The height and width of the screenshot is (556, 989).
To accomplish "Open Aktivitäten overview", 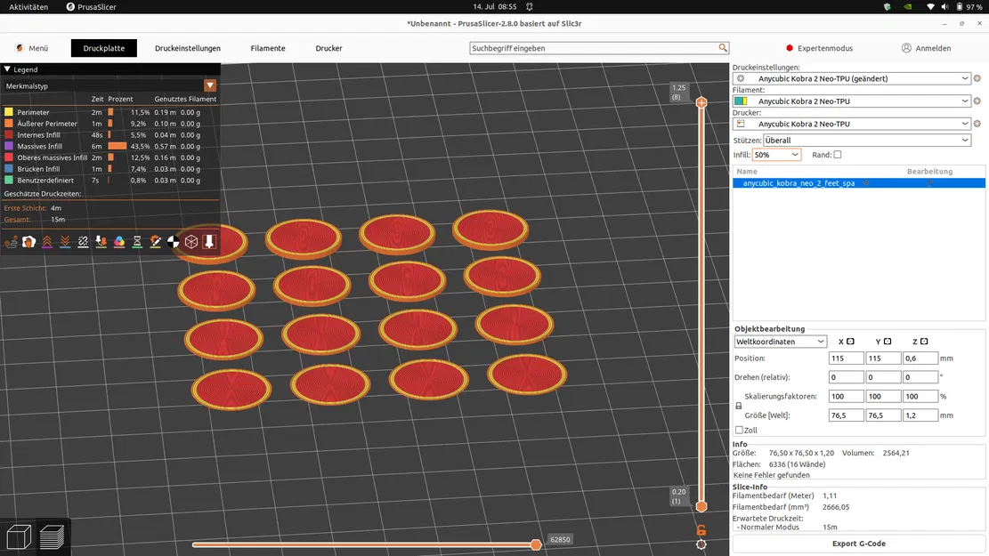I will 28,7.
